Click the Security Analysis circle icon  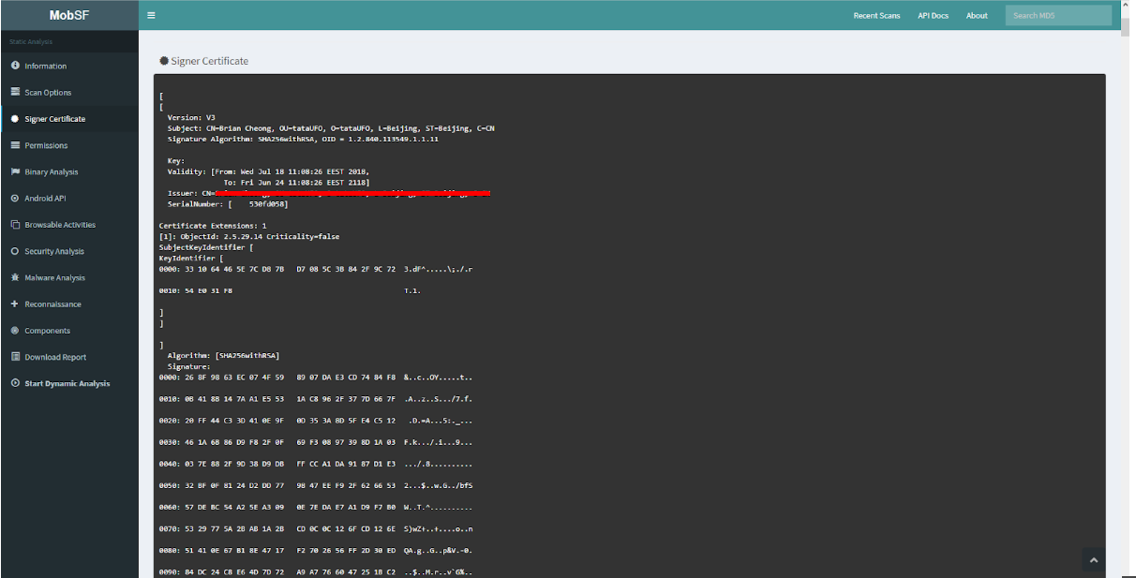(15, 251)
